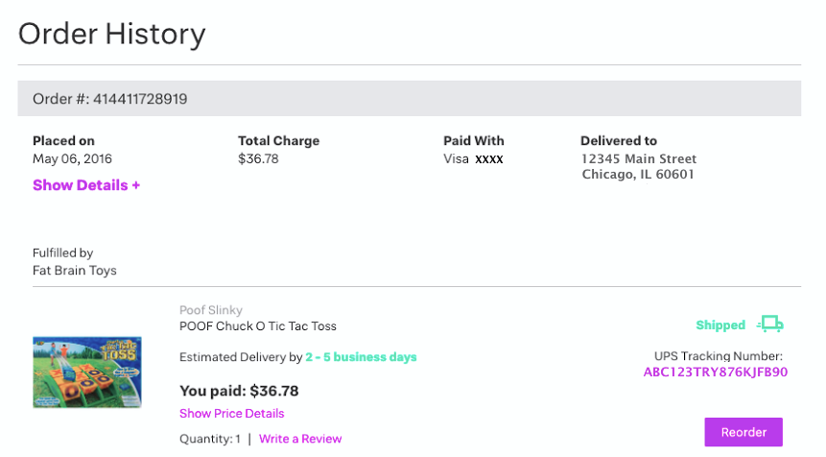Click the 2 - 5 business days estimate

361,357
